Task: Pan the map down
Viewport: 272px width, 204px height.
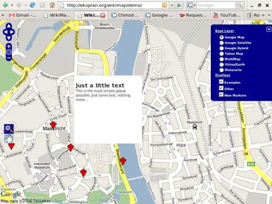Action: point(8,38)
